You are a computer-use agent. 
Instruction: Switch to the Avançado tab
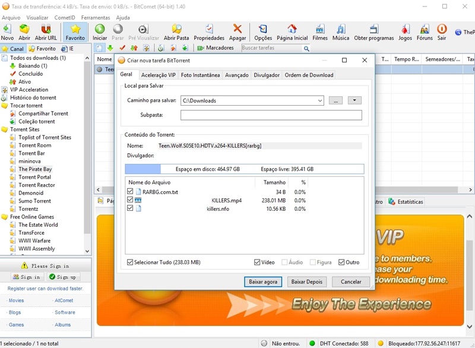coord(236,75)
